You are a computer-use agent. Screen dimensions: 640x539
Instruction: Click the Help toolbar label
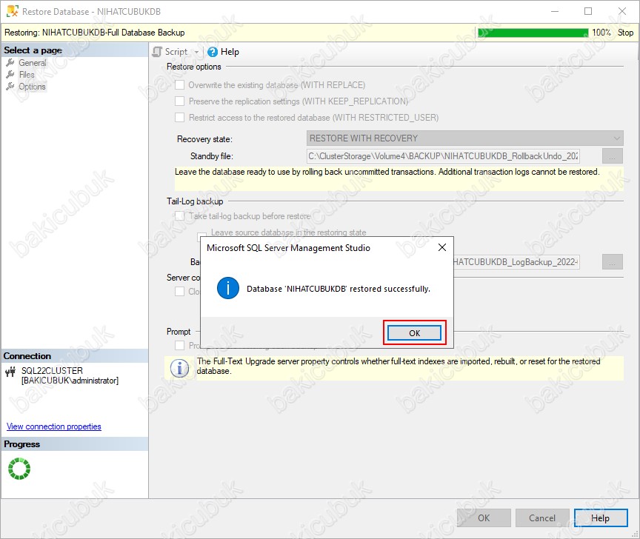coord(230,52)
